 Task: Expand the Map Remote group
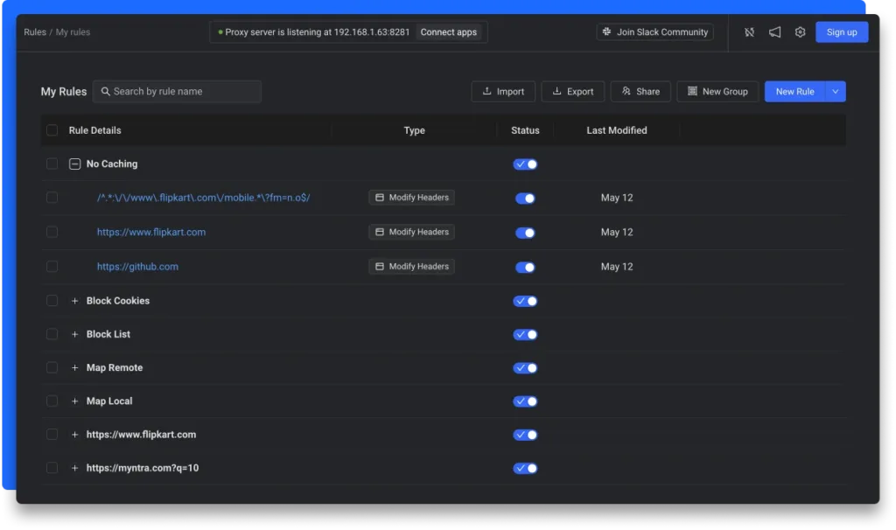coord(75,368)
